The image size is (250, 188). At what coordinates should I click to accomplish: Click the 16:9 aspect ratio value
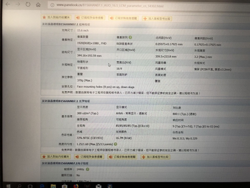(x=119, y=69)
